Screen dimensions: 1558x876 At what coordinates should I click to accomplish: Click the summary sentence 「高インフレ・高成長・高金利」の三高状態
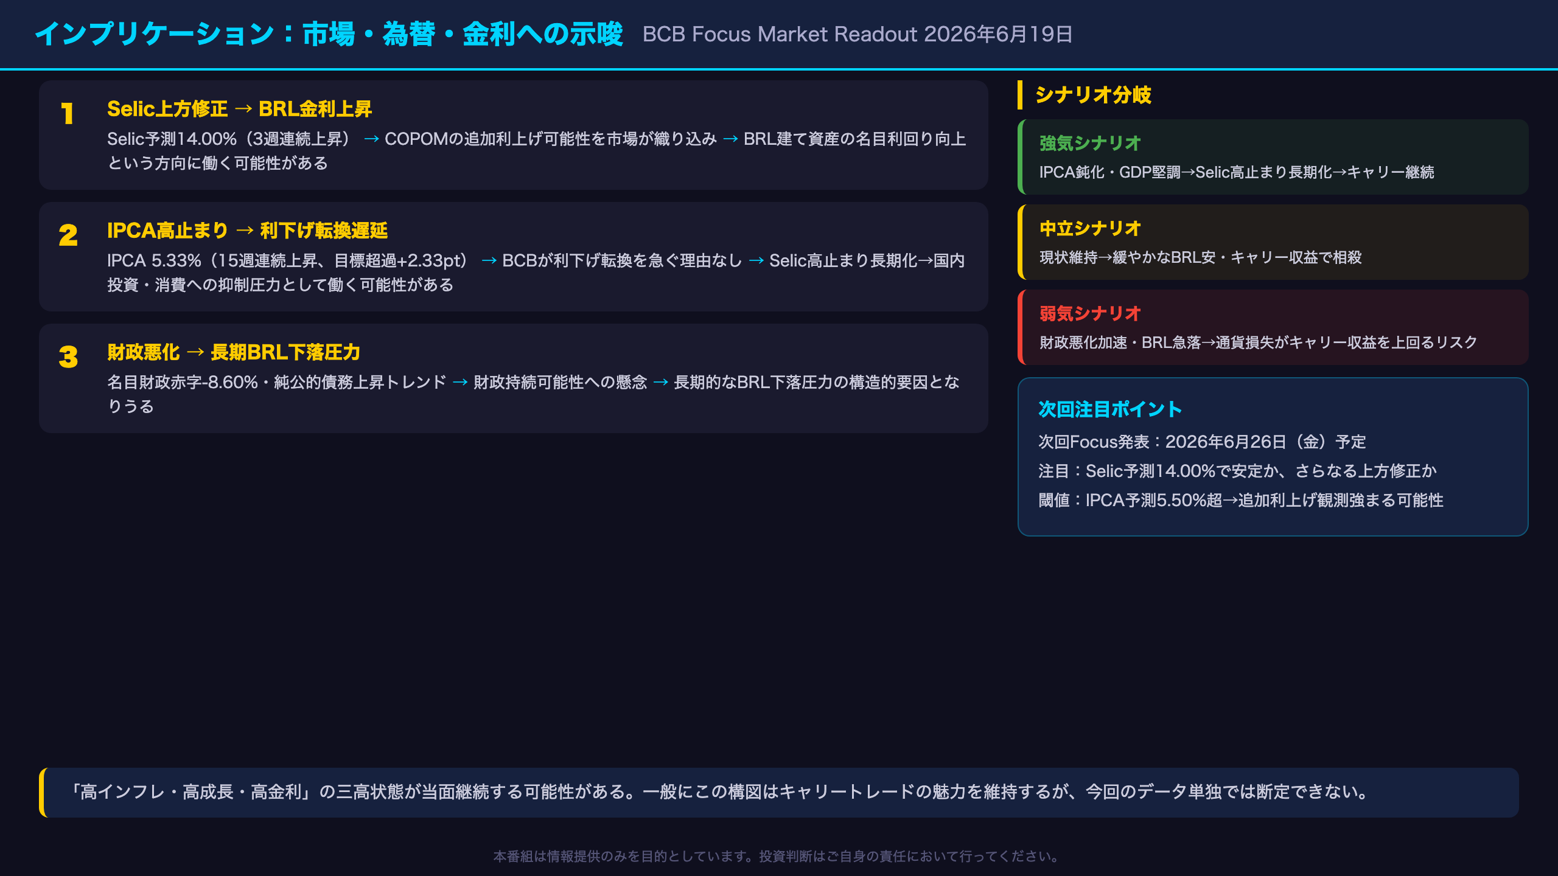pyautogui.click(x=718, y=792)
